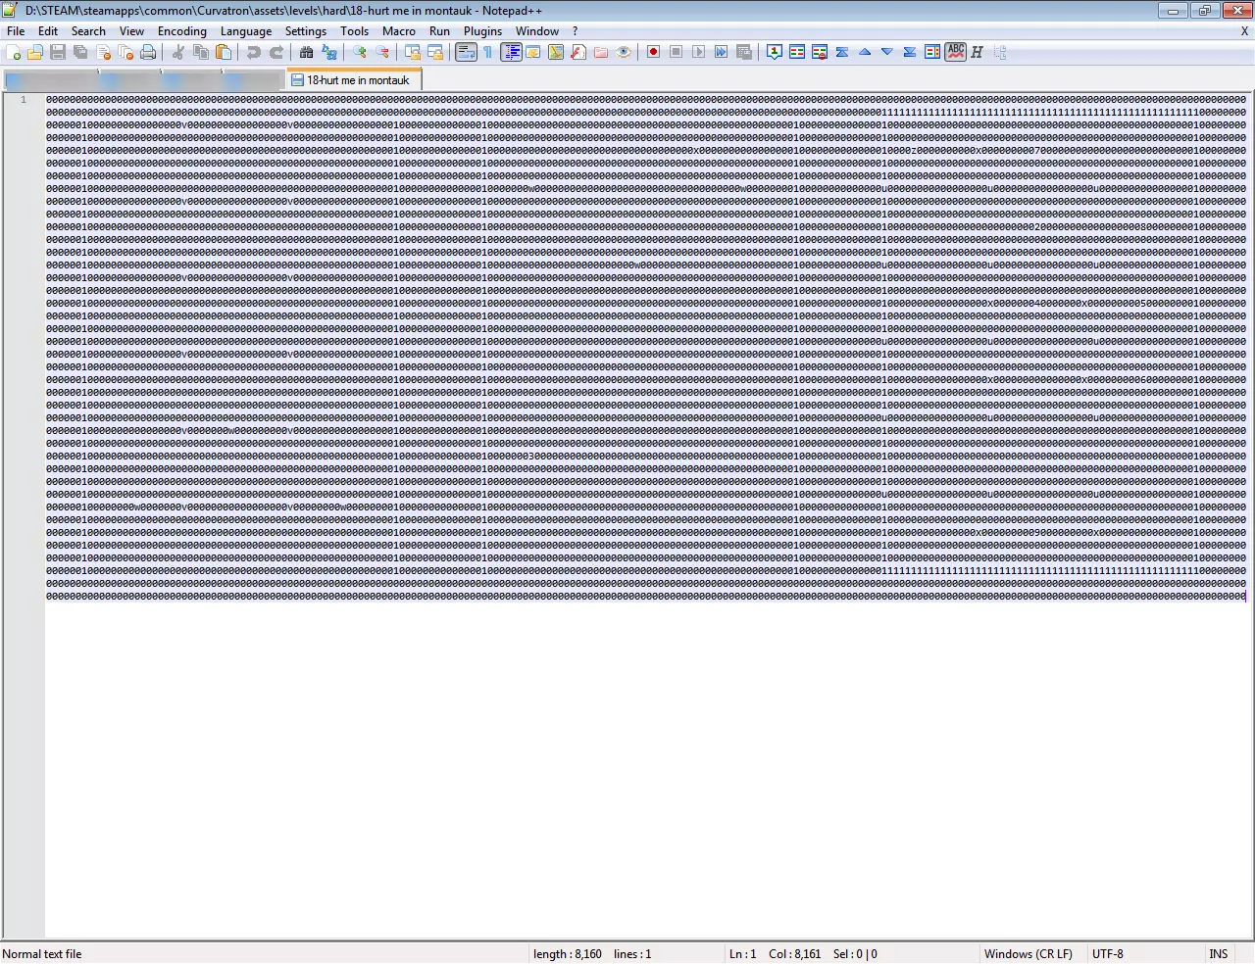Click the Open file folder icon

35,52
